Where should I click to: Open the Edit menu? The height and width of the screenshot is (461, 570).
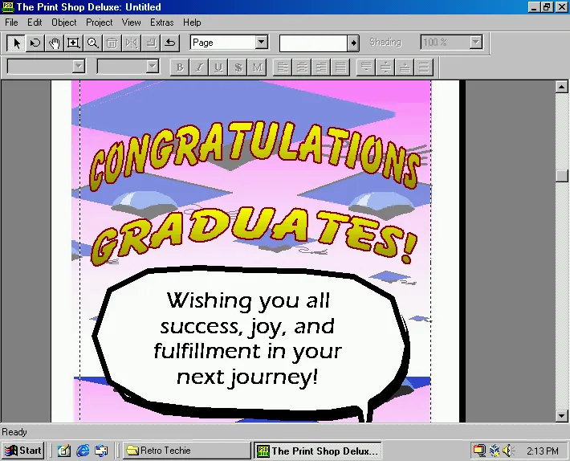[x=35, y=22]
